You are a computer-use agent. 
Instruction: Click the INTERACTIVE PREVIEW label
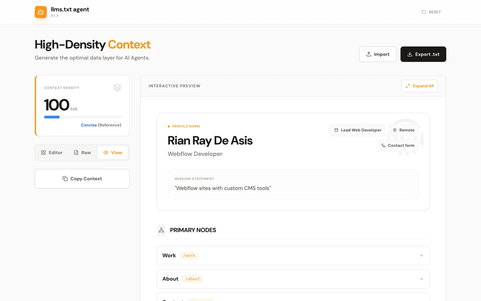pyautogui.click(x=174, y=86)
